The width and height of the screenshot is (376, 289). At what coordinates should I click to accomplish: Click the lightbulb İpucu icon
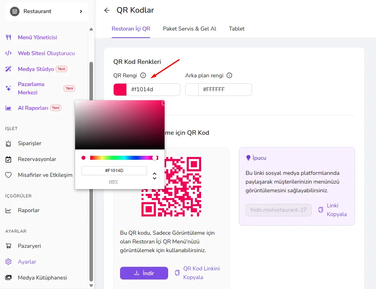[248, 158]
